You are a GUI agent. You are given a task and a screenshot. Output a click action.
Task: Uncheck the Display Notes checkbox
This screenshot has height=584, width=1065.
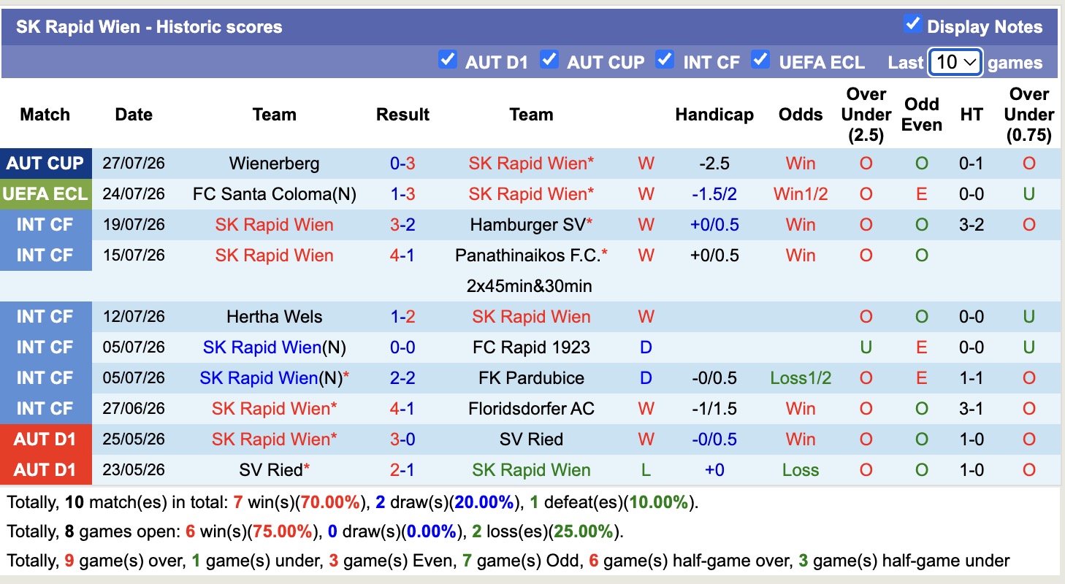click(912, 23)
